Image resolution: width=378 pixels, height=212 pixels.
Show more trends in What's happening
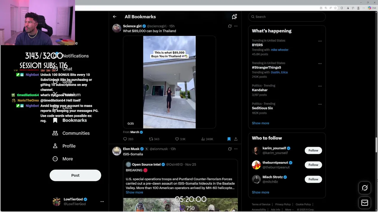pos(260,123)
